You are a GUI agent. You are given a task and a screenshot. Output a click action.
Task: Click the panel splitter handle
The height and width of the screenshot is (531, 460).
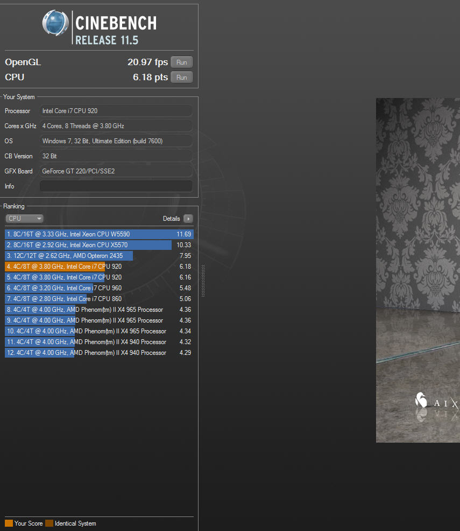203,281
